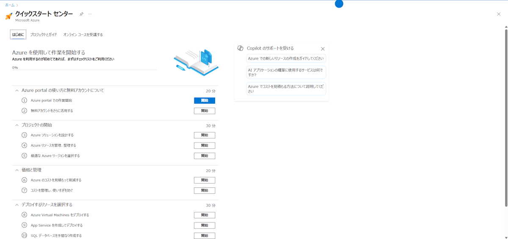Click the rocket Quickstart Center icon

coord(8,16)
